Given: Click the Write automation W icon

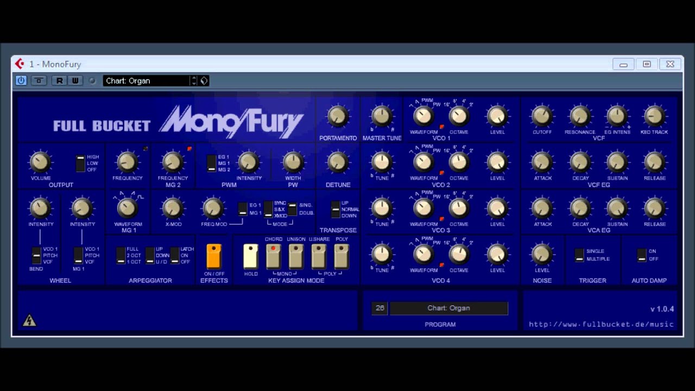Looking at the screenshot, I should tap(75, 80).
